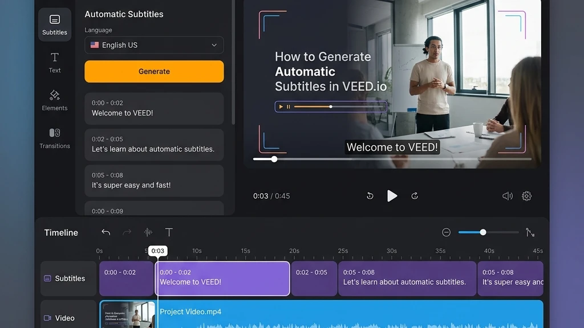This screenshot has width=584, height=328.
Task: Select the highlighted 'Welcome to VEED!' timeline clip
Action: pyautogui.click(x=222, y=278)
